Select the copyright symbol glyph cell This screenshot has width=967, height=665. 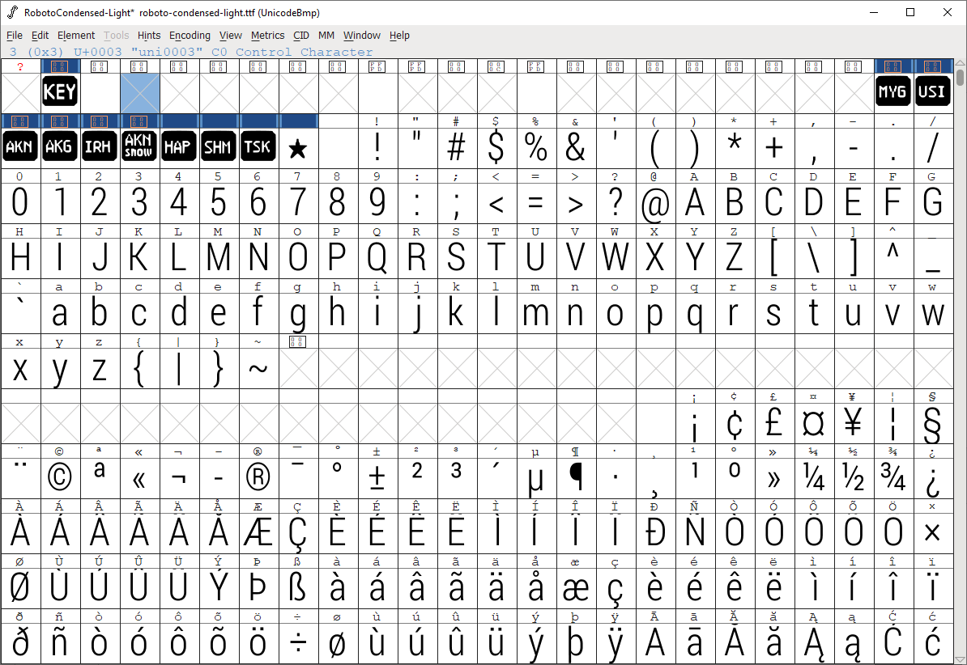tap(61, 477)
